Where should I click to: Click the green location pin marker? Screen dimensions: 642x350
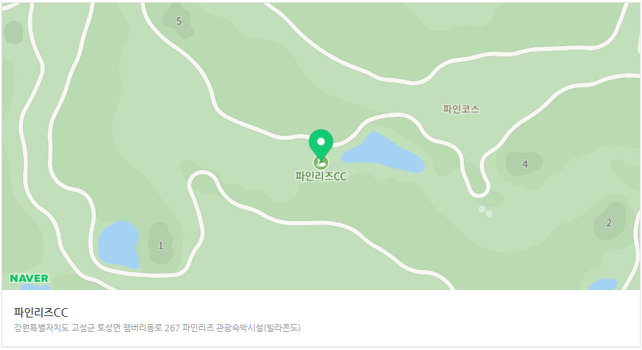tap(321, 144)
